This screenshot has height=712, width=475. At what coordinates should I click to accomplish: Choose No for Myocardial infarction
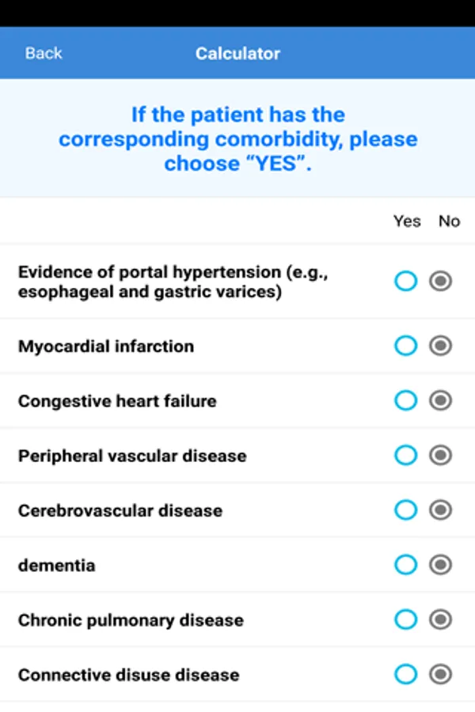point(441,346)
